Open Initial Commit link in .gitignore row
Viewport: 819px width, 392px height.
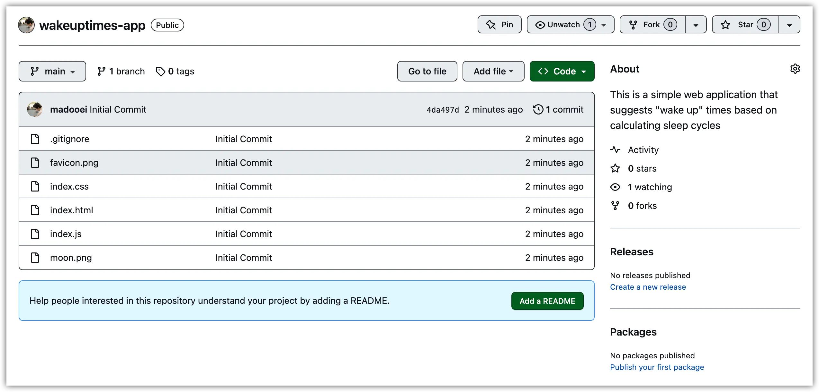pos(244,139)
